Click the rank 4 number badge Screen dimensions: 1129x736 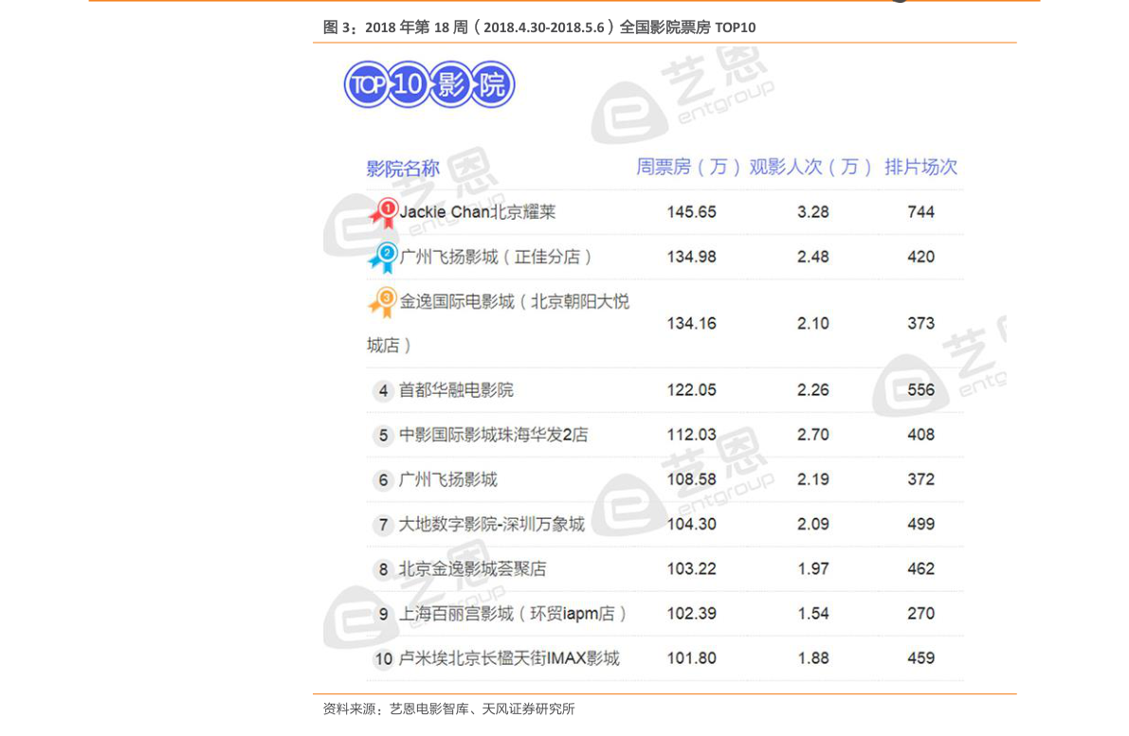click(x=383, y=390)
